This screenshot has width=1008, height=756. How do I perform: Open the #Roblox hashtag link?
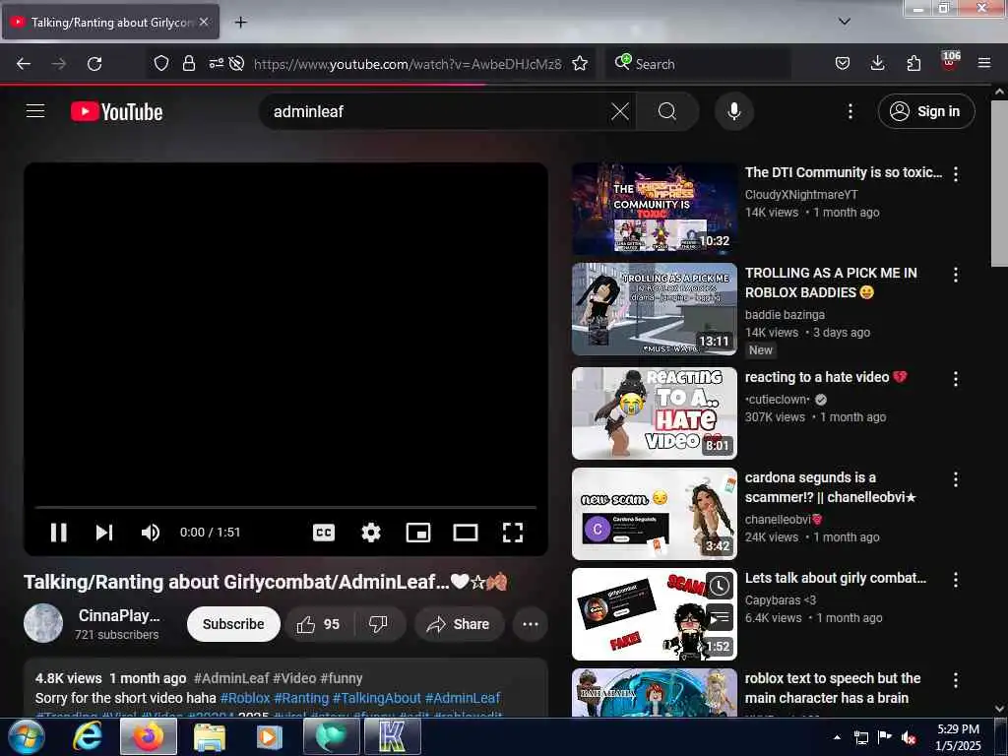tap(245, 698)
